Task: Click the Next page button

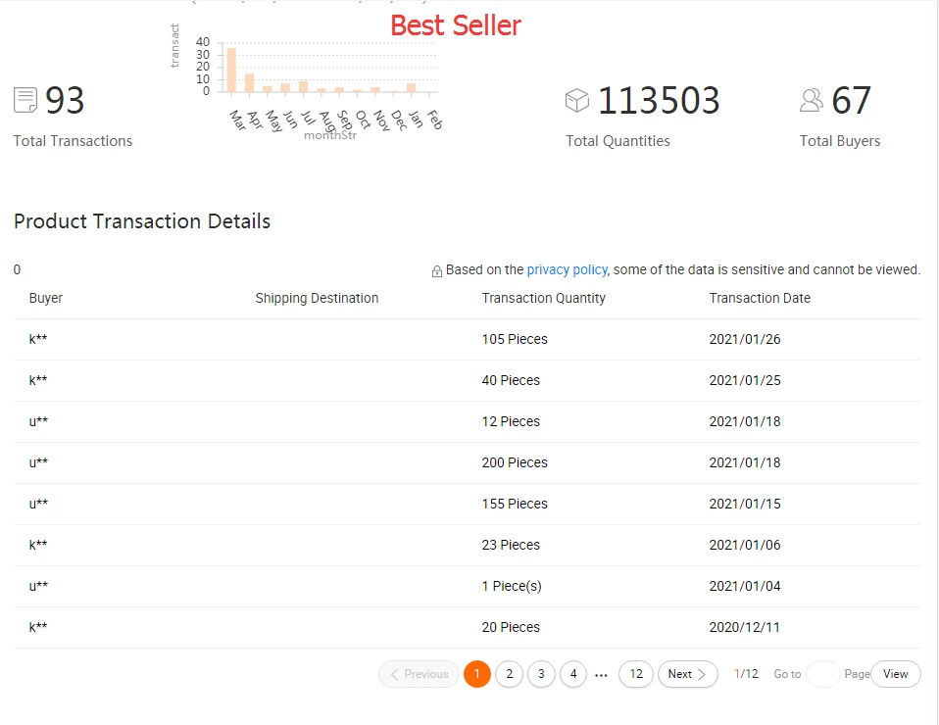Action: point(687,674)
